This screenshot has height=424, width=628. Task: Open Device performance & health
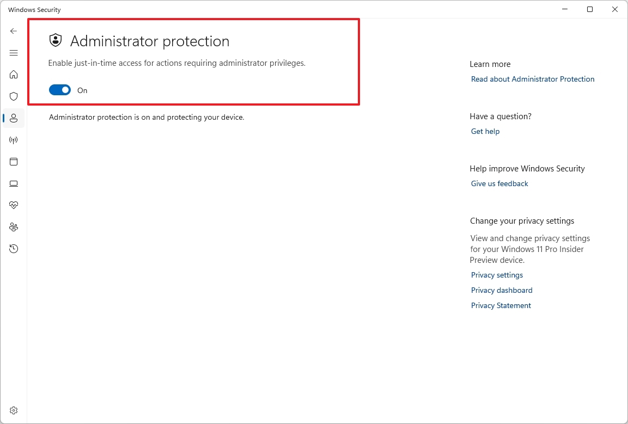[x=13, y=205]
